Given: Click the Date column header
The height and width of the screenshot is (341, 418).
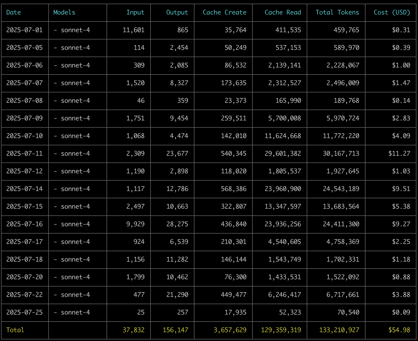Looking at the screenshot, I should [x=14, y=12].
